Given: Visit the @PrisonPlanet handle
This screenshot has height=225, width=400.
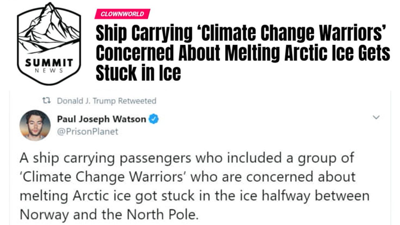Looking at the screenshot, I should point(87,132).
